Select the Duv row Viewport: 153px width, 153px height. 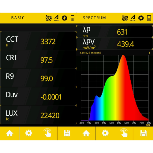click(x=38, y=96)
